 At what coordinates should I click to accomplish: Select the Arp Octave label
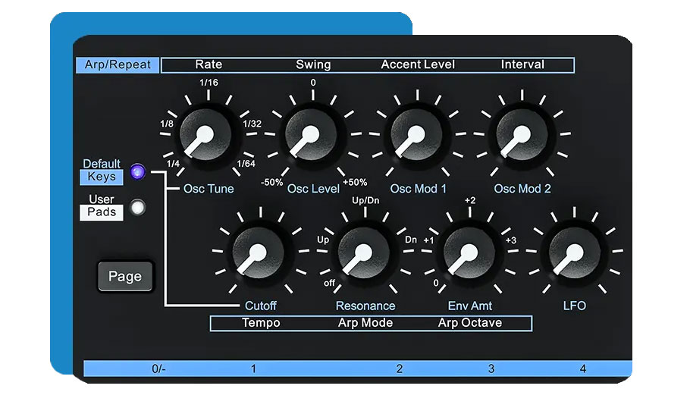[x=470, y=323]
